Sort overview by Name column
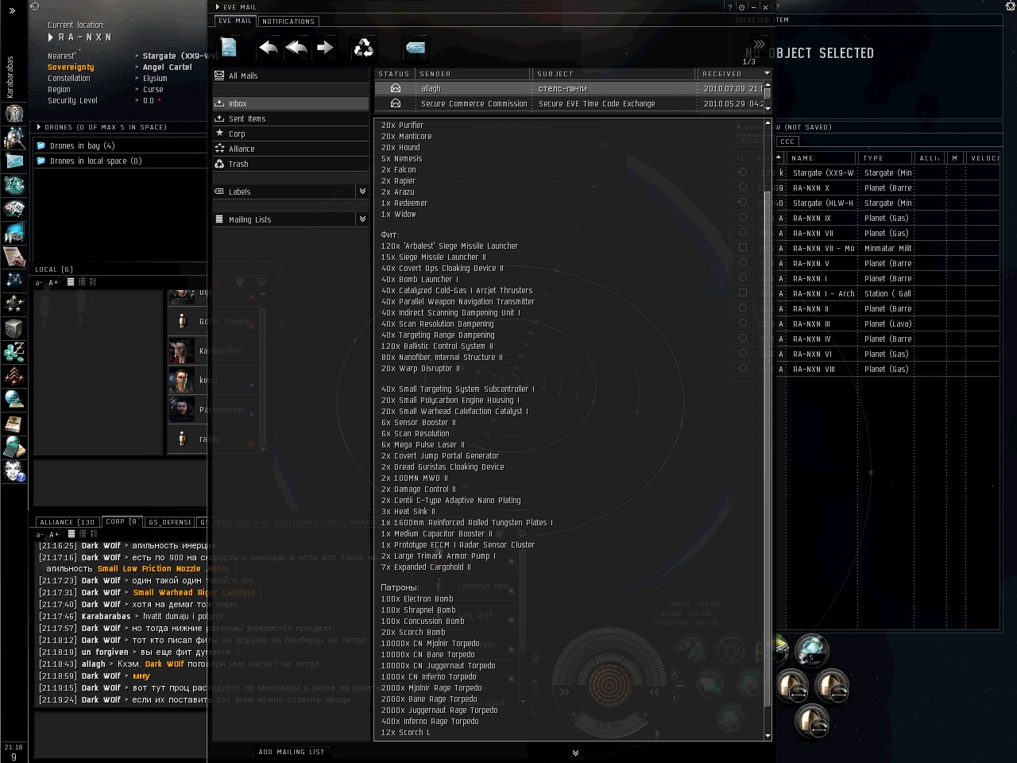This screenshot has height=763, width=1017. pos(822,158)
